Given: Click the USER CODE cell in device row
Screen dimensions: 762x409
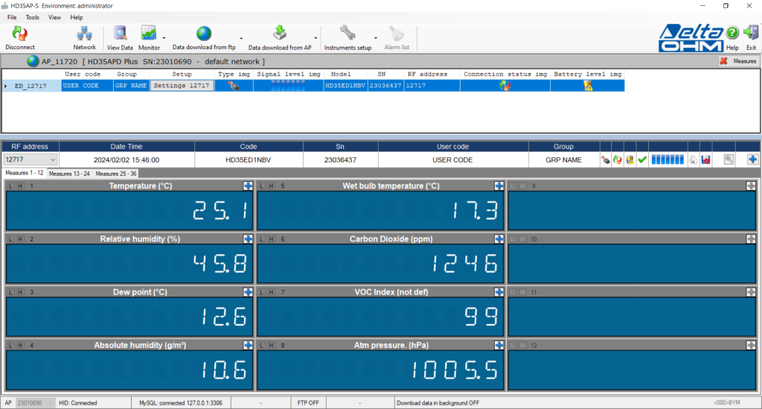Looking at the screenshot, I should click(x=87, y=86).
